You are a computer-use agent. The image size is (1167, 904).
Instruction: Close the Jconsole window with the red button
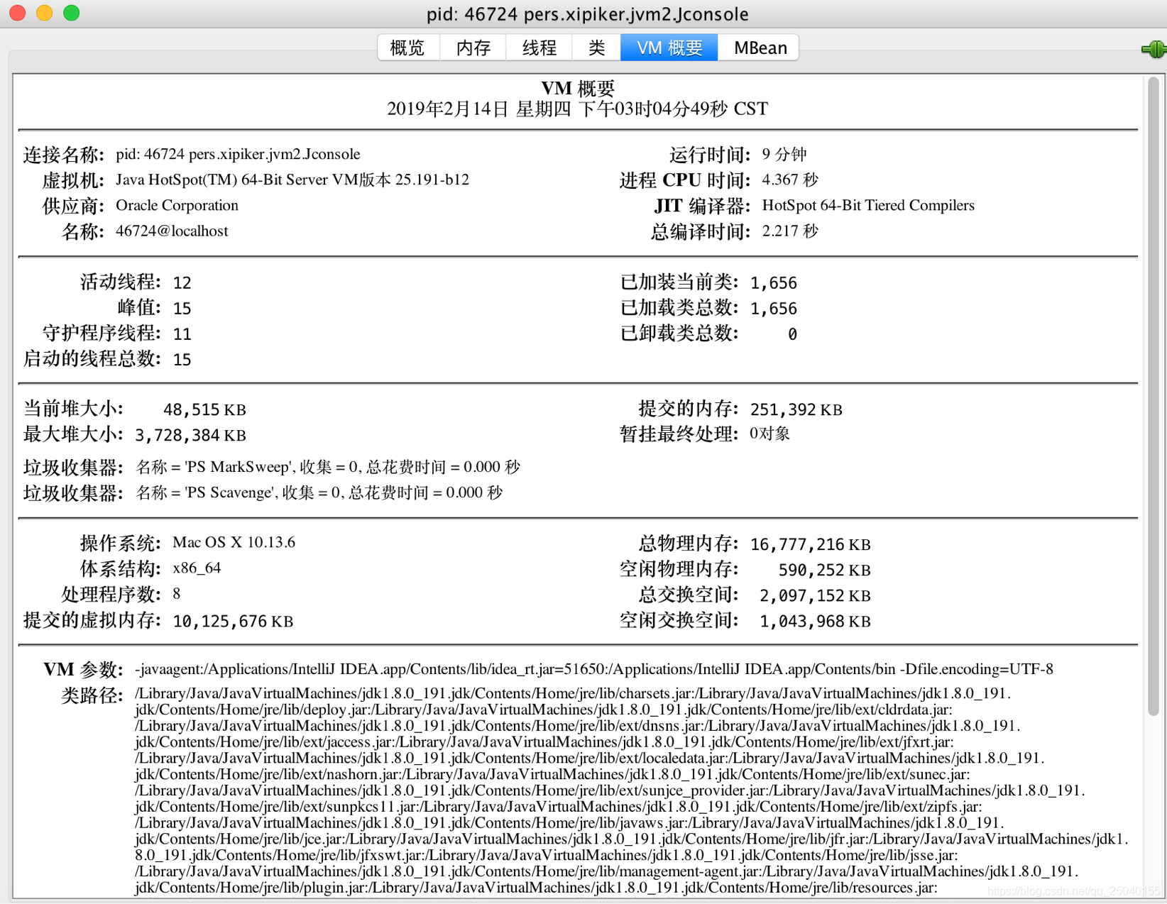(x=17, y=13)
